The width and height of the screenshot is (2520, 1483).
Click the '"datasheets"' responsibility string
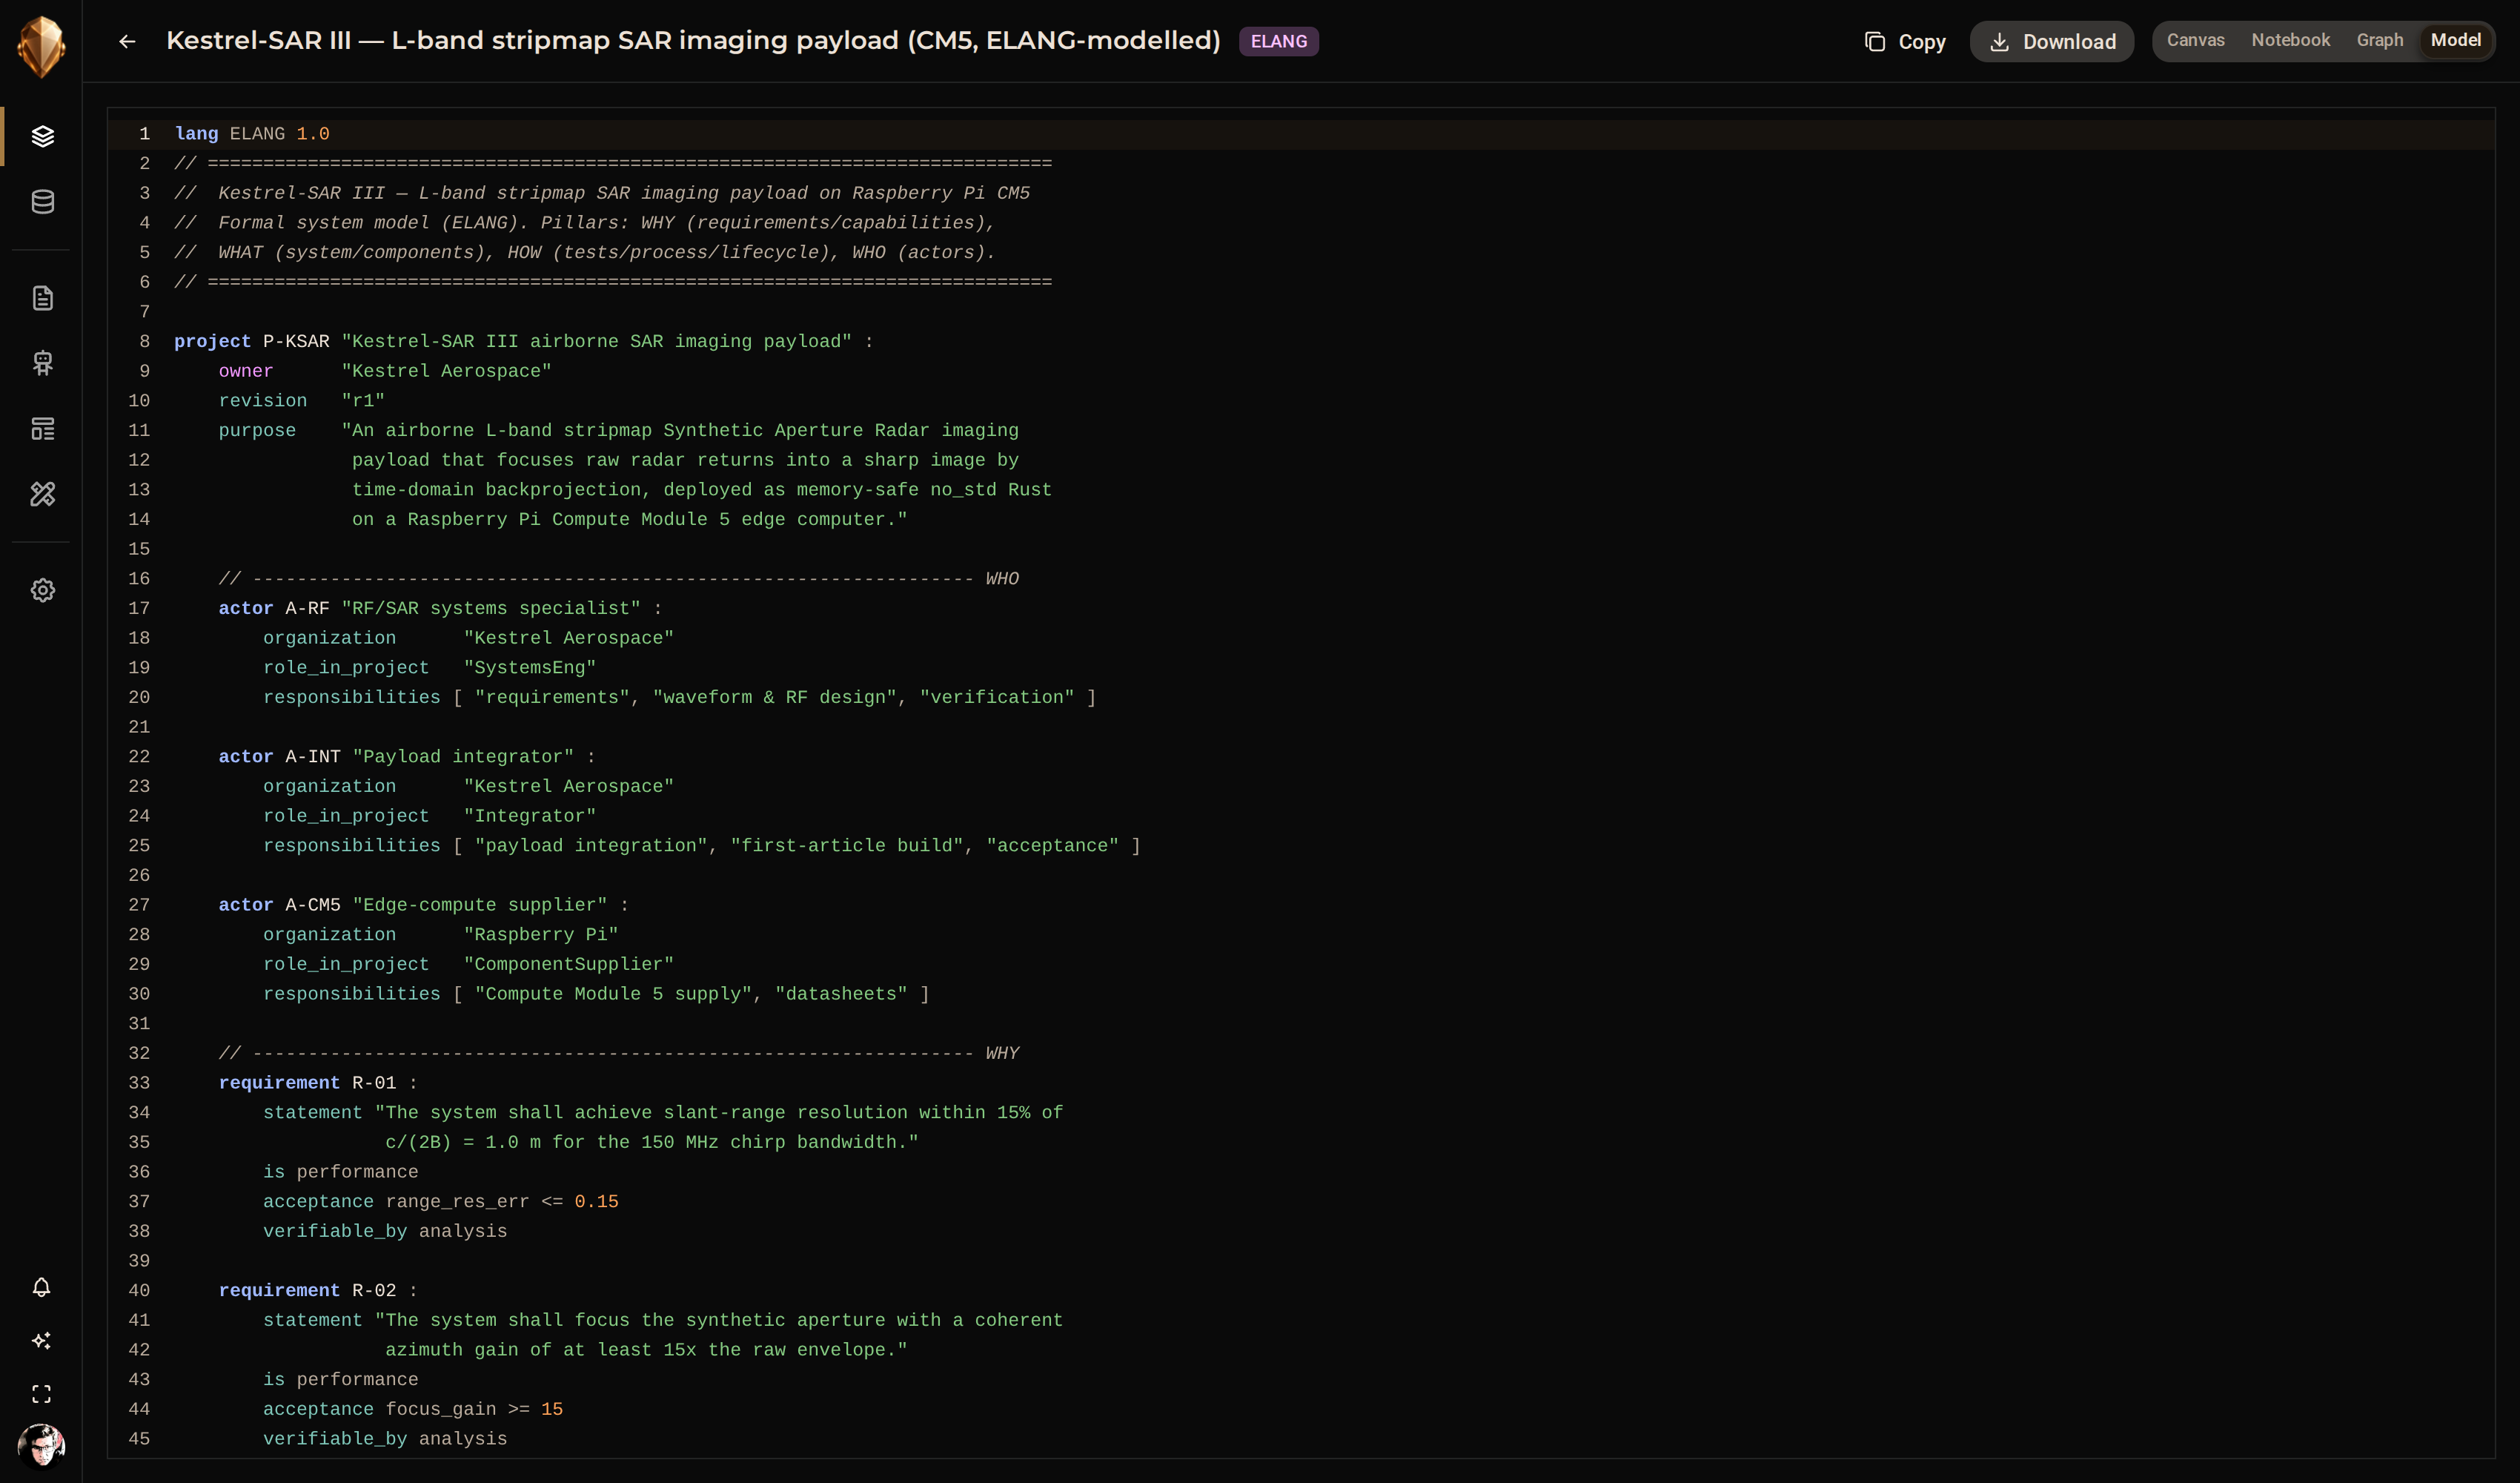coord(842,994)
